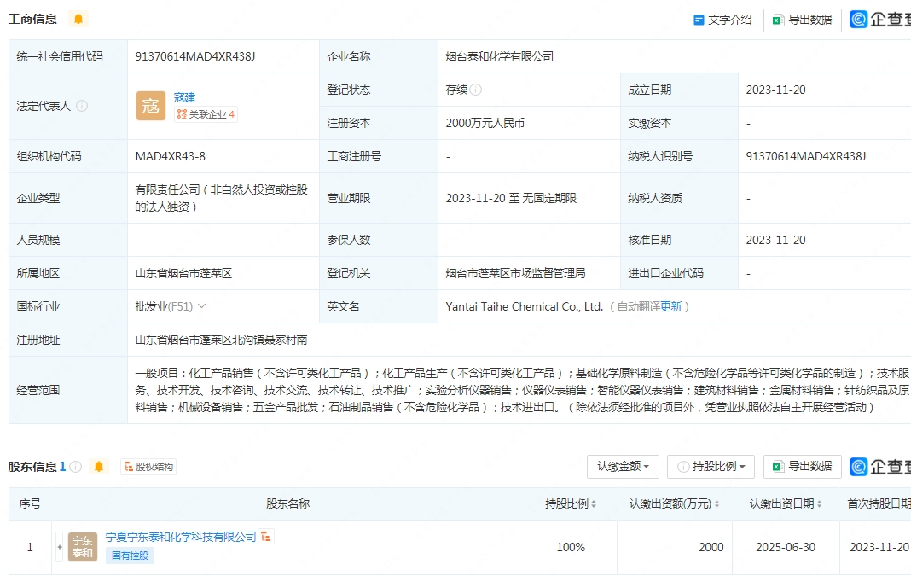This screenshot has height=576, width=911.
Task: Export data in 工商信息 section
Action: (803, 20)
